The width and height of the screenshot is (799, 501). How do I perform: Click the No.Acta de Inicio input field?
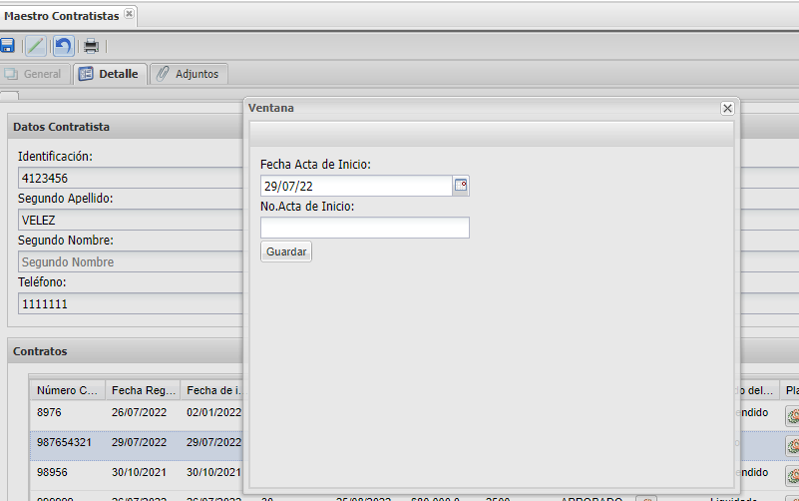[365, 228]
